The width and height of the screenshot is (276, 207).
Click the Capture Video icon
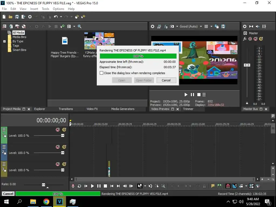coord(17,26)
